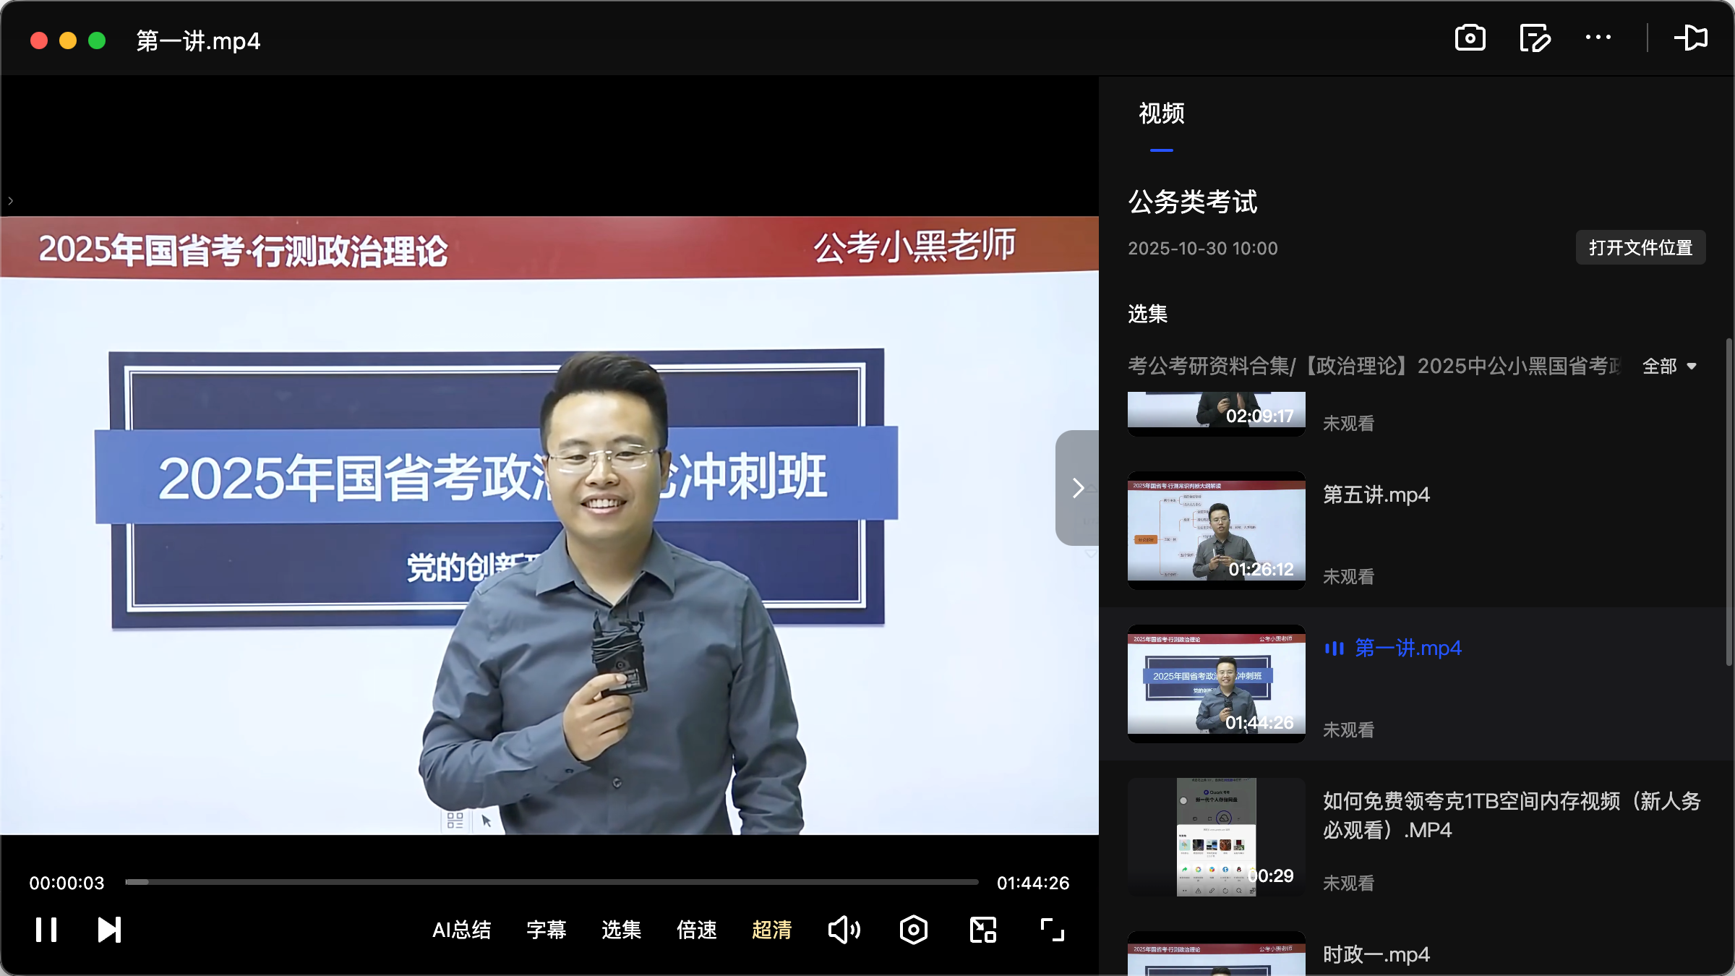Open the volume control

[x=844, y=930]
